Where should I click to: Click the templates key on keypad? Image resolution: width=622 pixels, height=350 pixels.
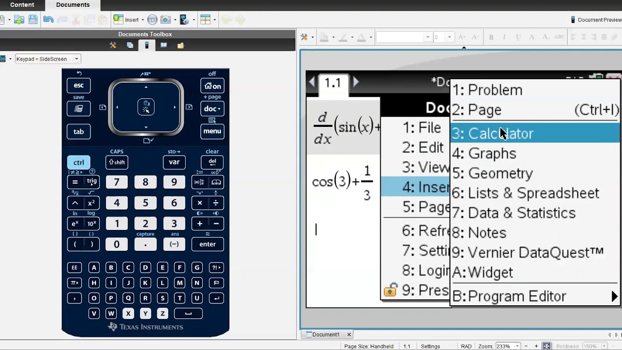point(199,182)
